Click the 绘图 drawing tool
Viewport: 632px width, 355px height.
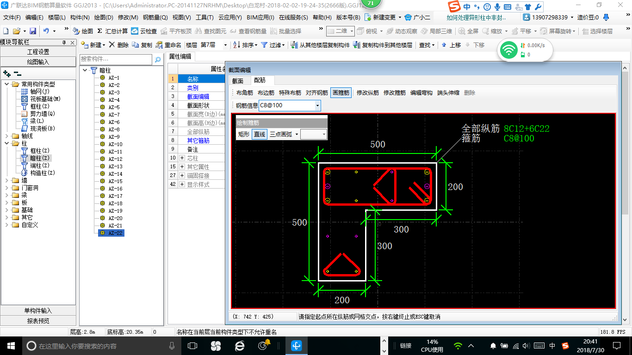click(83, 31)
